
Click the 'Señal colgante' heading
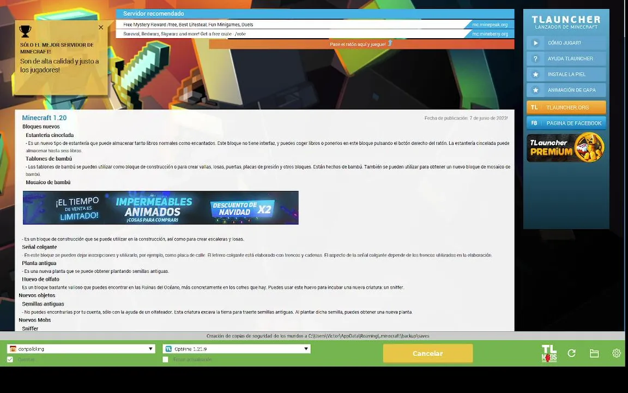[x=39, y=247]
